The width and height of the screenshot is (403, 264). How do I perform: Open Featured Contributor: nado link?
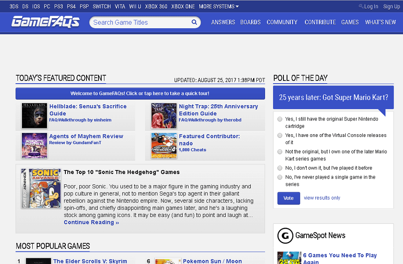[x=210, y=140]
